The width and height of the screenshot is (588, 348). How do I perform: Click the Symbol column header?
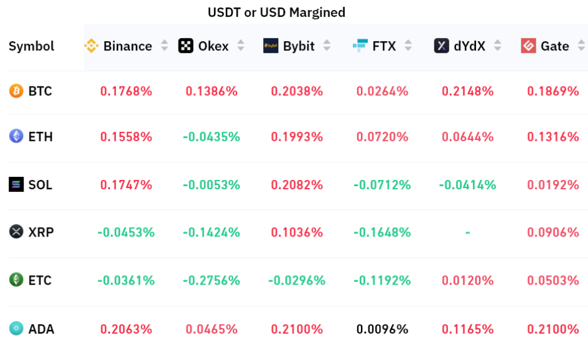[31, 46]
